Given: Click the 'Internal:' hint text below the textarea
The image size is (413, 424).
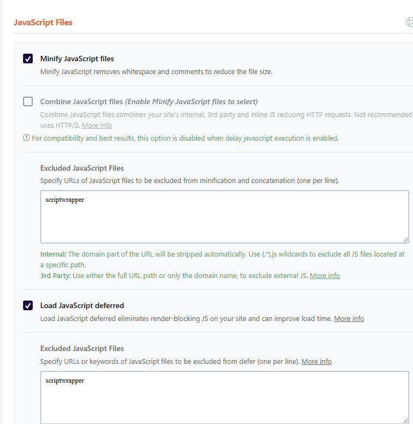Looking at the screenshot, I should (53, 254).
